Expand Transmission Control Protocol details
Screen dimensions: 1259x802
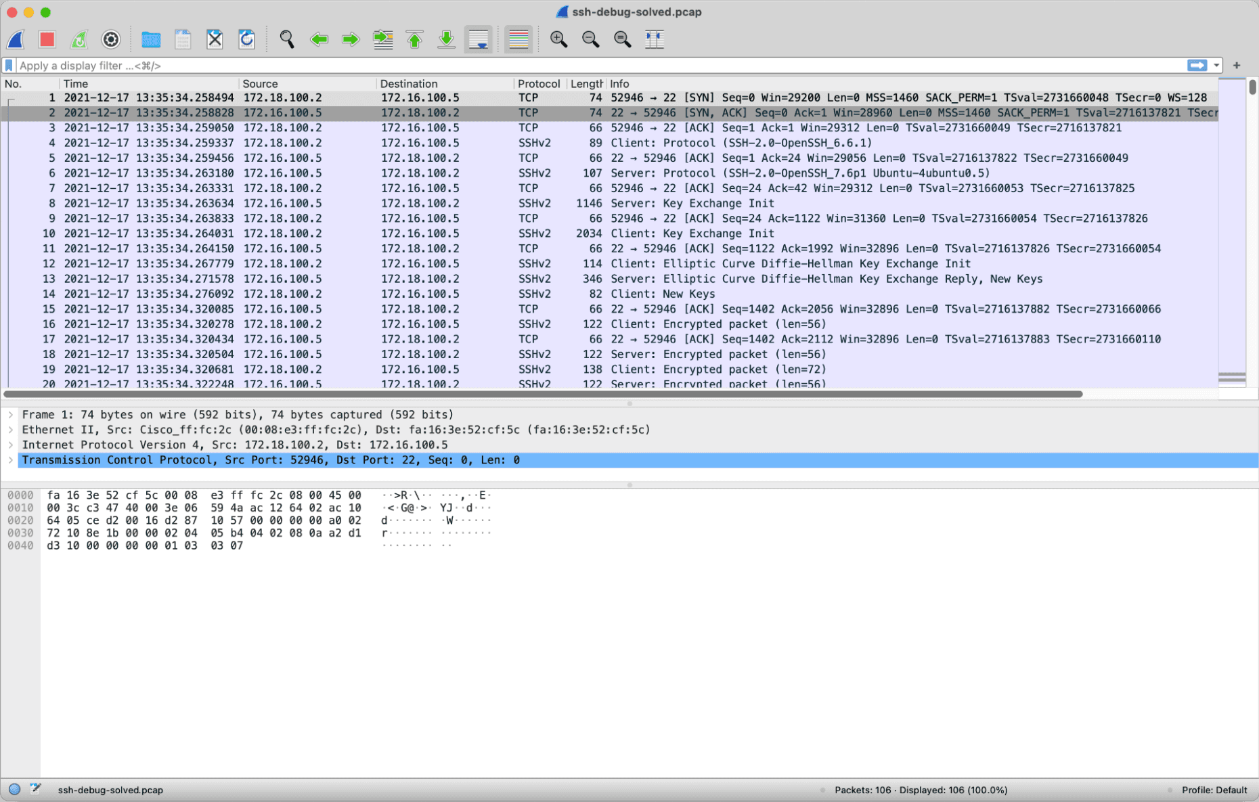pyautogui.click(x=11, y=460)
